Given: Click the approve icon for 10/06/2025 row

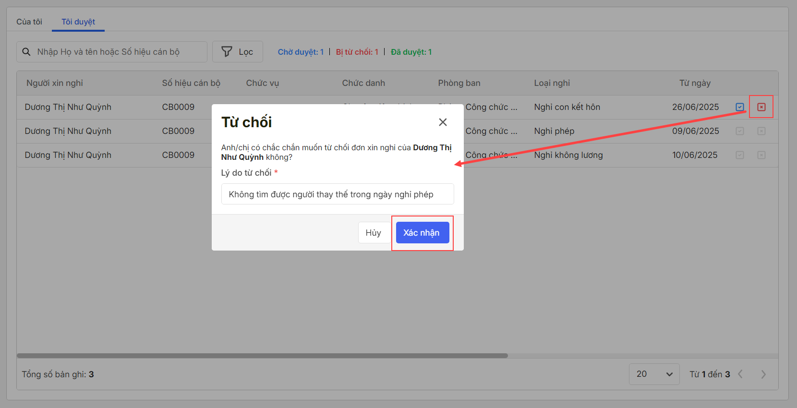Looking at the screenshot, I should 740,155.
